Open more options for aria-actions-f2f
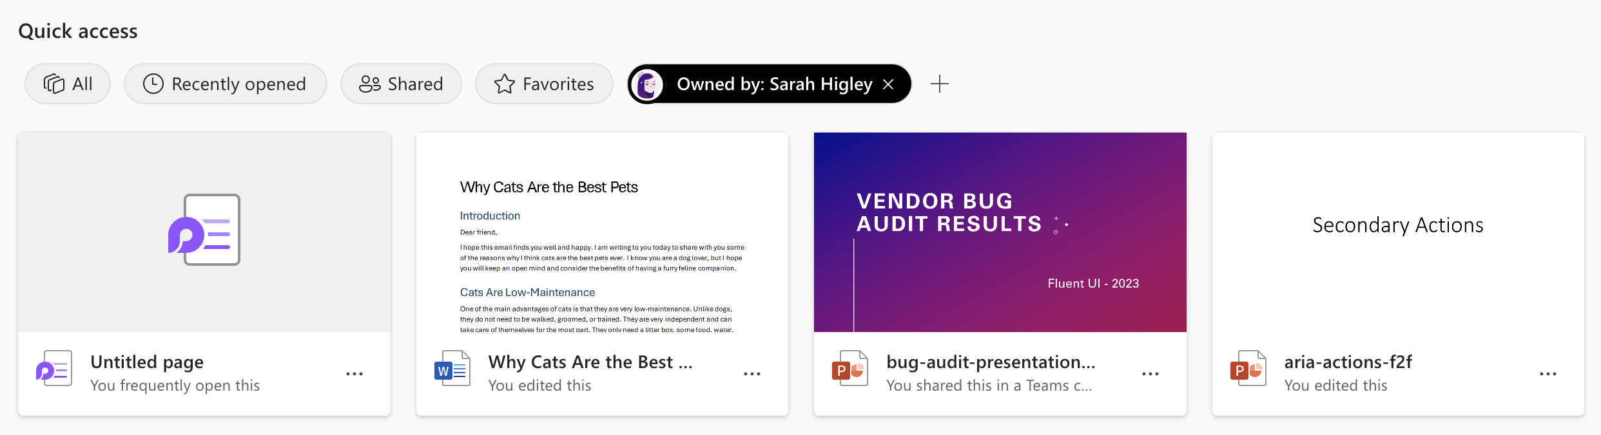Image resolution: width=1601 pixels, height=435 pixels. 1548,374
